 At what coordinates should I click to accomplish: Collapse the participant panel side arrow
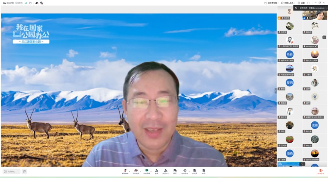pos(276,91)
